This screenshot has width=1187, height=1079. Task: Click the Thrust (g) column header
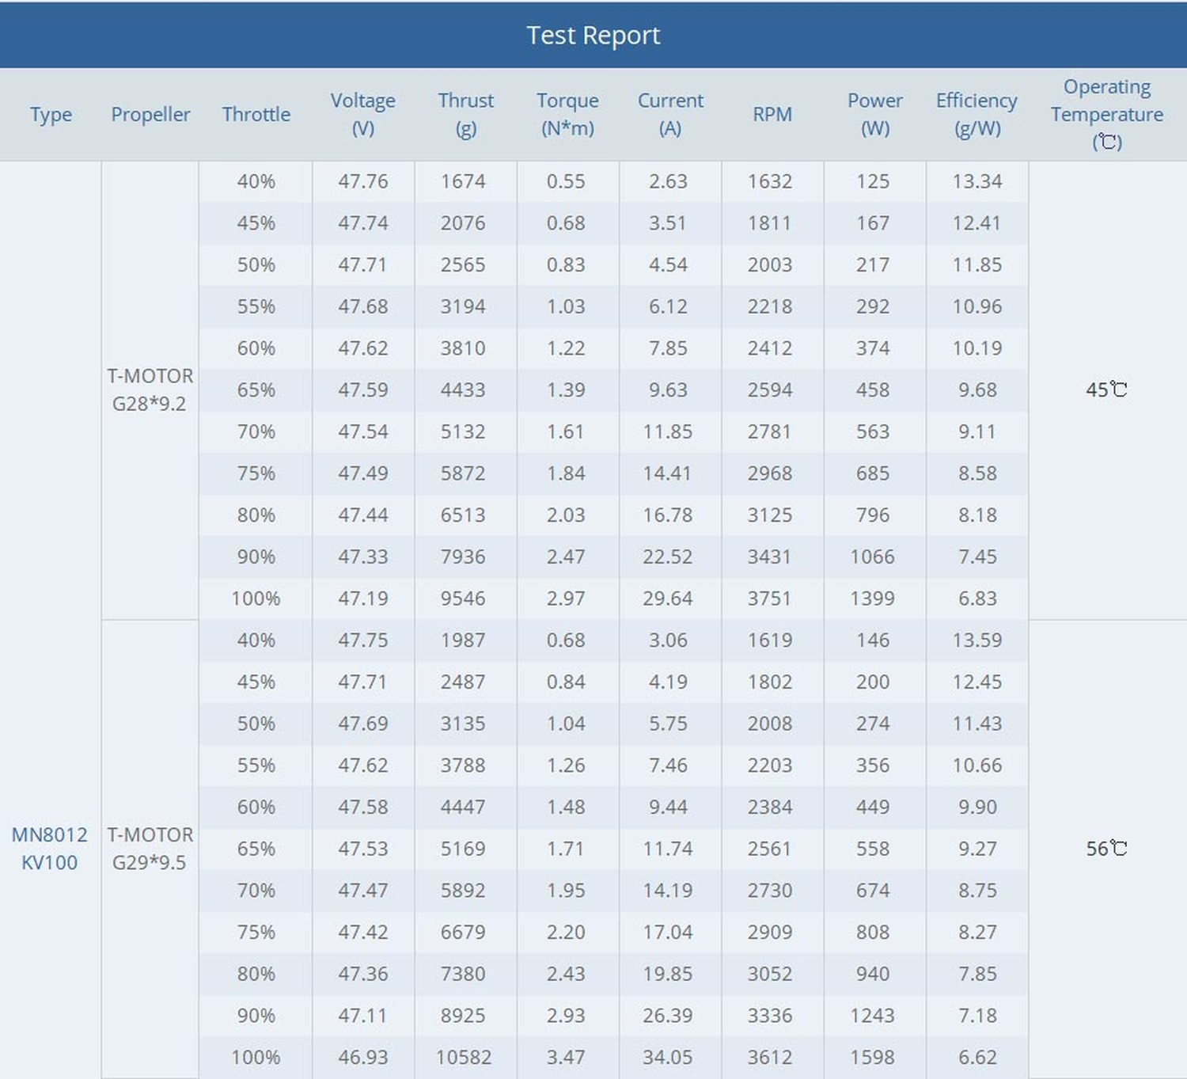click(465, 114)
